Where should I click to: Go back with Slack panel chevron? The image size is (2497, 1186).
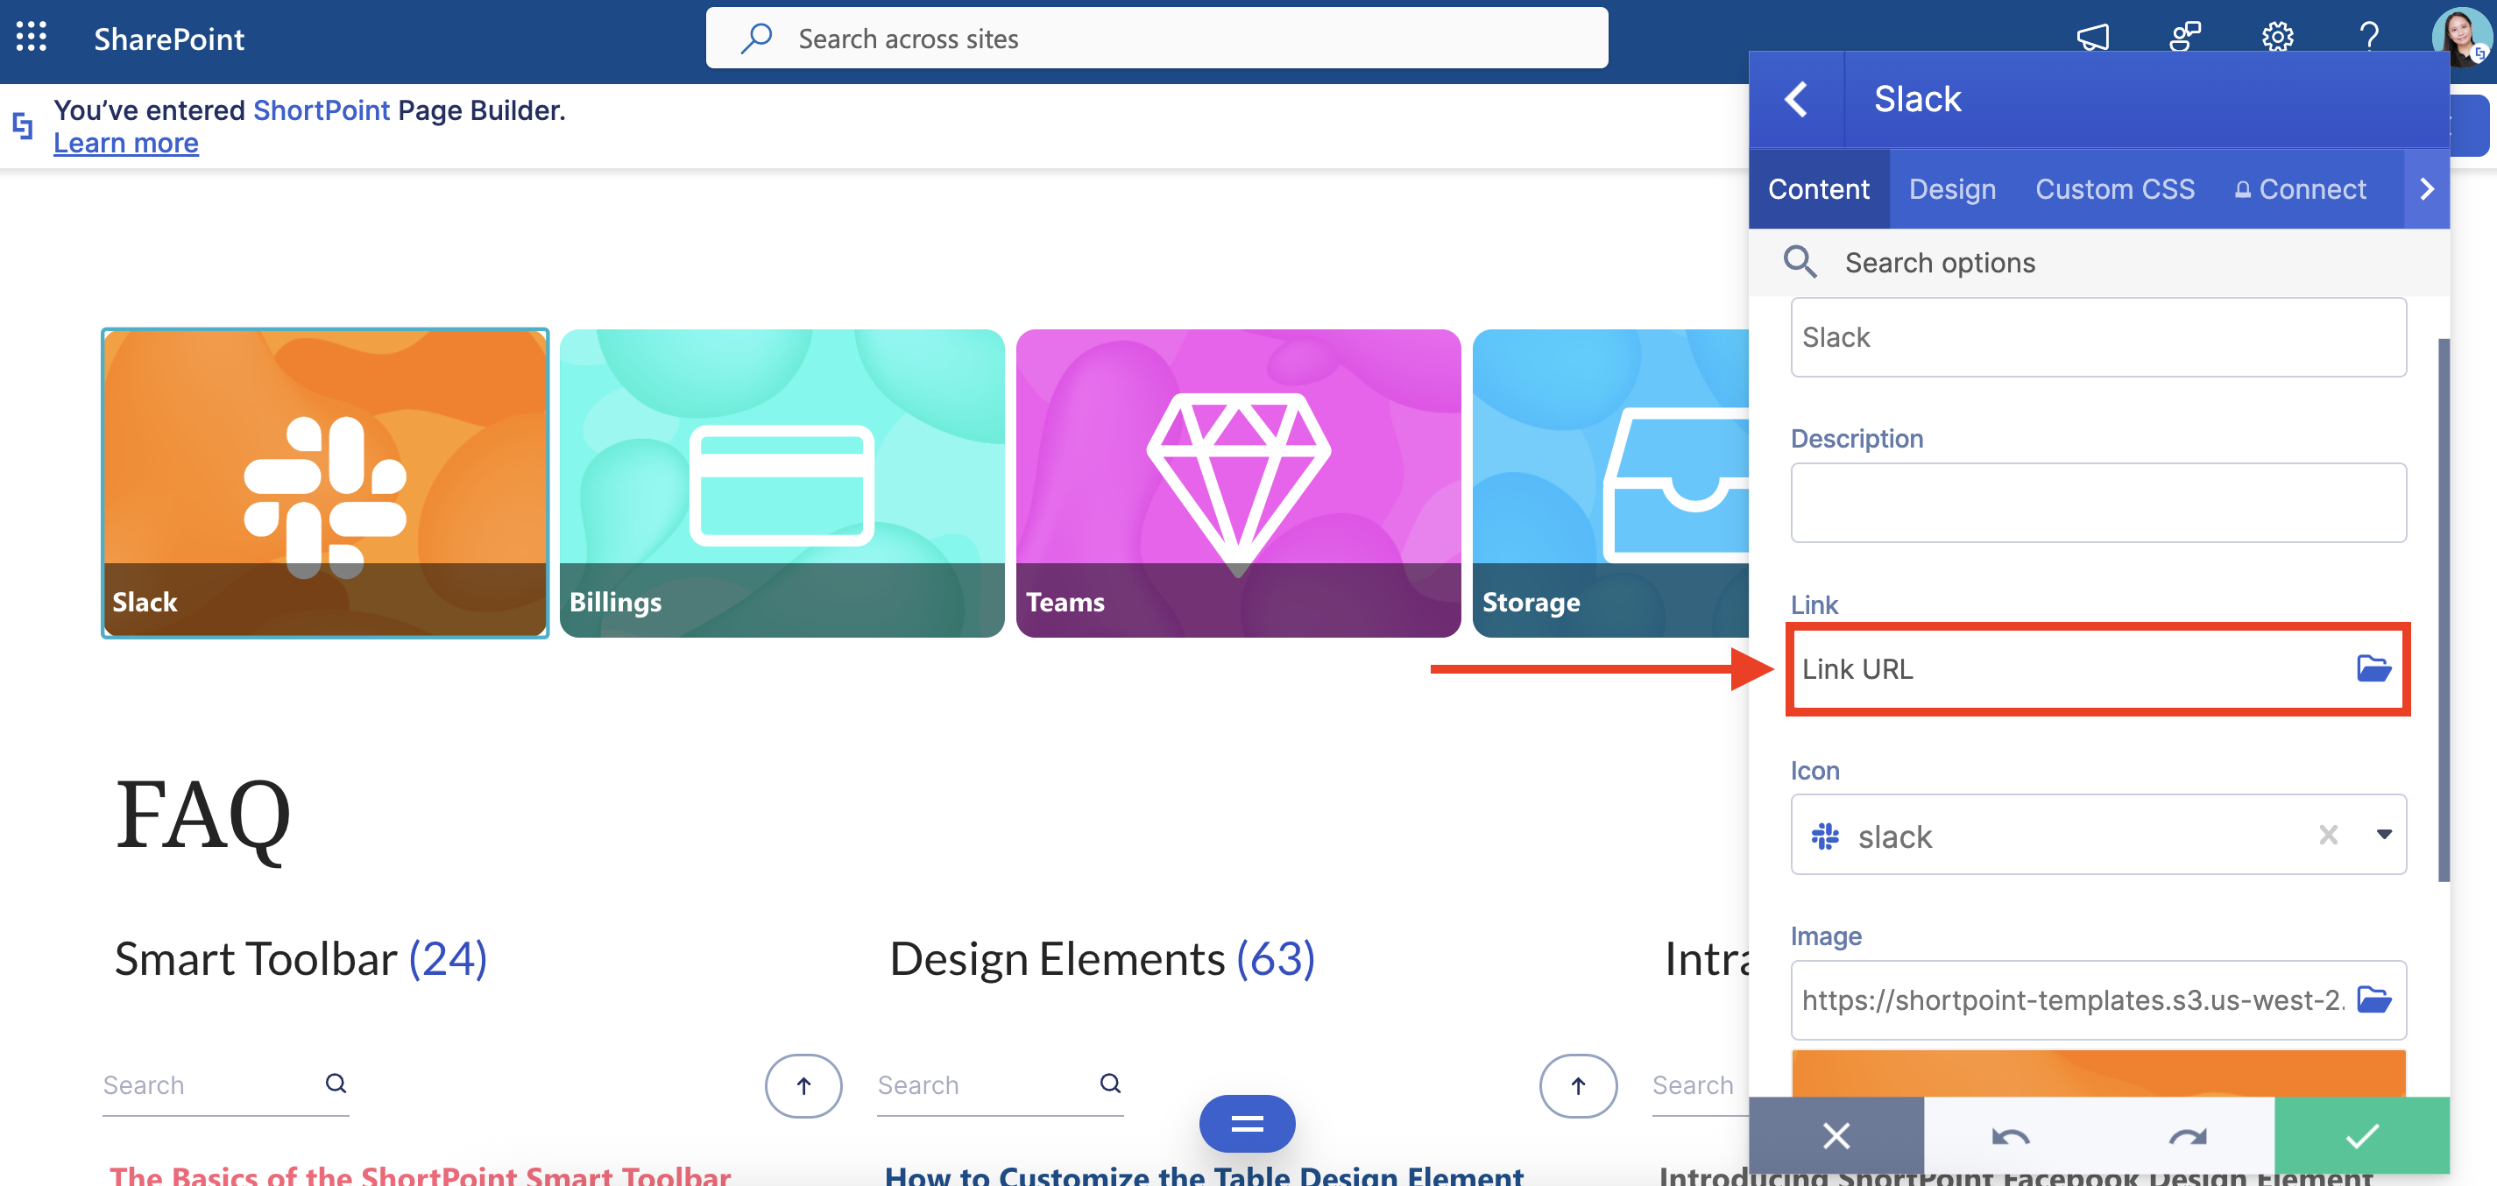point(1796,99)
